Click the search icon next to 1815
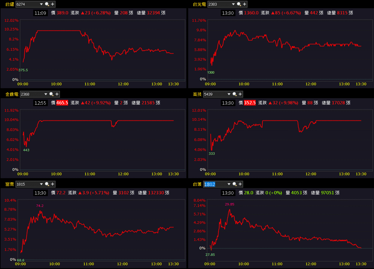This screenshot has width=374, height=269. tap(47, 184)
